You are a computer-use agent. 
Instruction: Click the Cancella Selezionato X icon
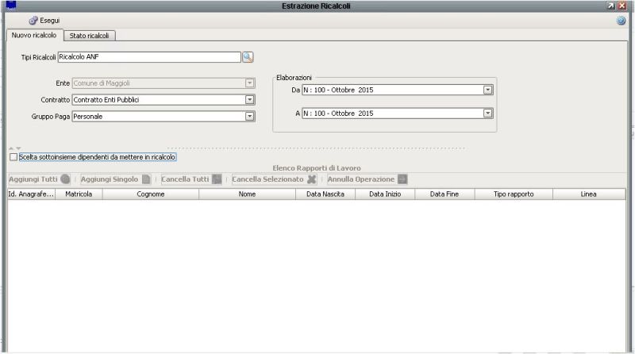click(312, 179)
